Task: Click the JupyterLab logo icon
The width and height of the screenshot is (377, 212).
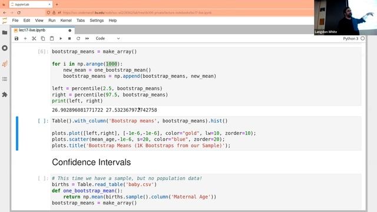Action: pyautogui.click(x=5, y=21)
